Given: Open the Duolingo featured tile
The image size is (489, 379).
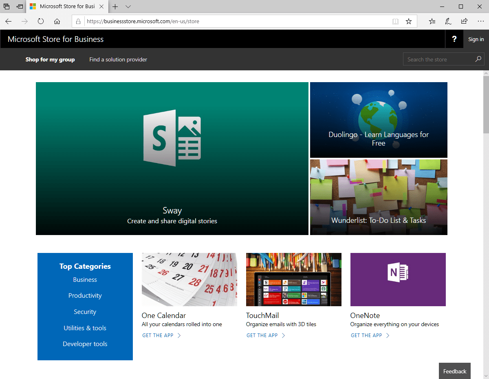Looking at the screenshot, I should [x=379, y=120].
